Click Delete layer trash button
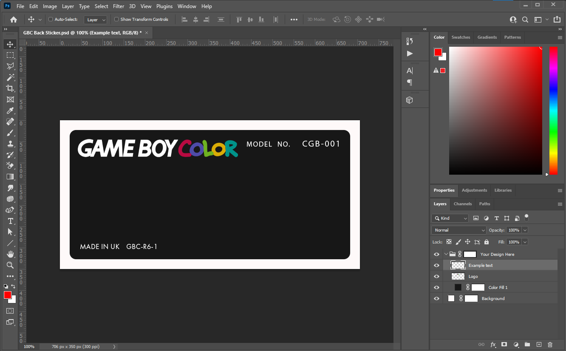The image size is (566, 351). 550,345
